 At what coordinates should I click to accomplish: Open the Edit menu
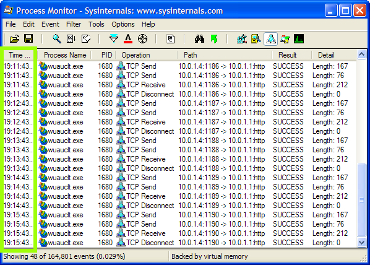[x=28, y=24]
